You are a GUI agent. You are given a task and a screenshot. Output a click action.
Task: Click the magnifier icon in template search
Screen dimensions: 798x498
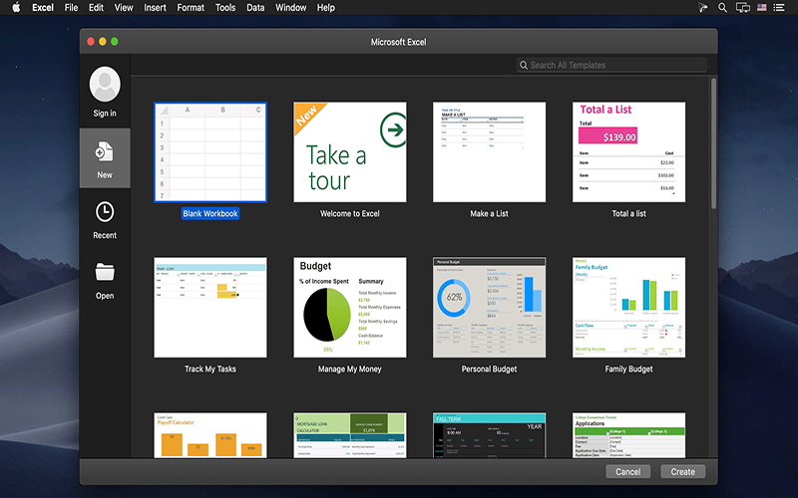click(x=523, y=65)
